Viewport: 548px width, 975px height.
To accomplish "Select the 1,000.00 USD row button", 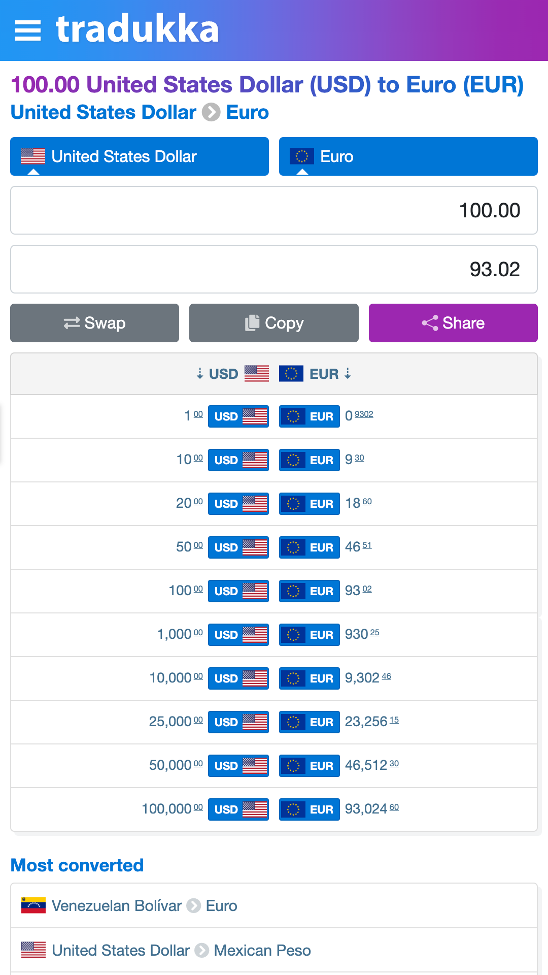I will click(238, 635).
